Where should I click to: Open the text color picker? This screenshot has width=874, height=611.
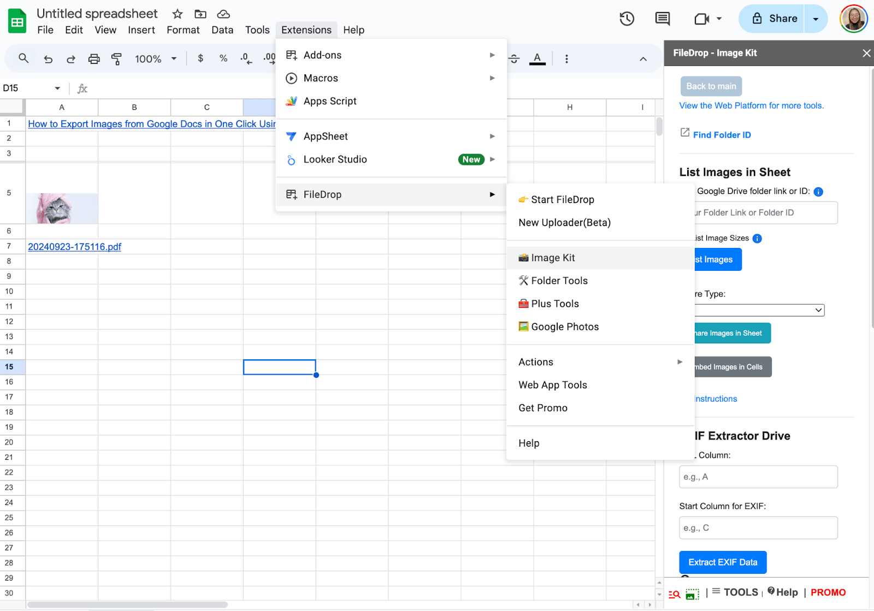538,58
